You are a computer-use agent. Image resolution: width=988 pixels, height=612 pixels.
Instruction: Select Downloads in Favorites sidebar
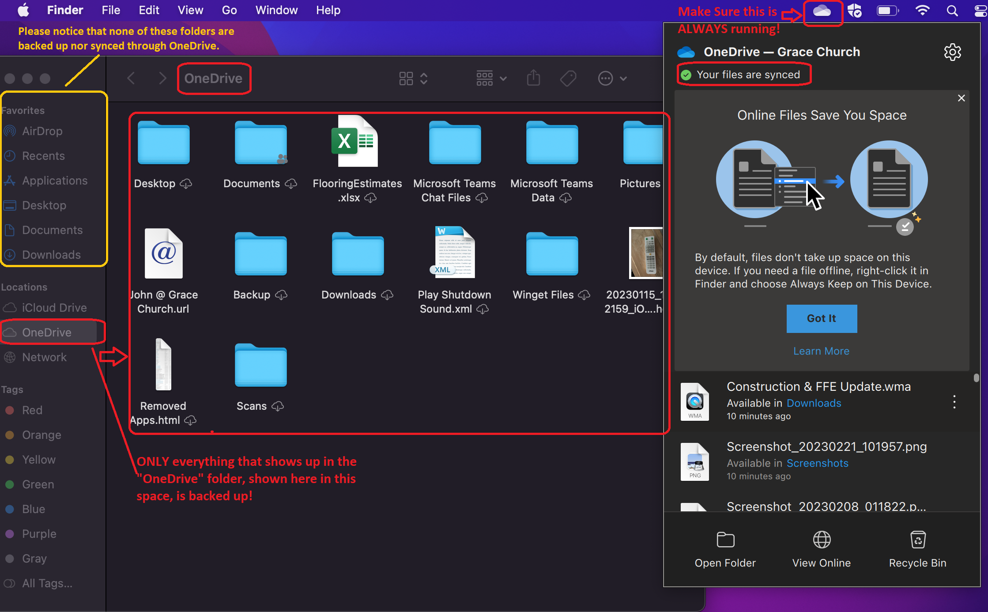[x=51, y=255]
